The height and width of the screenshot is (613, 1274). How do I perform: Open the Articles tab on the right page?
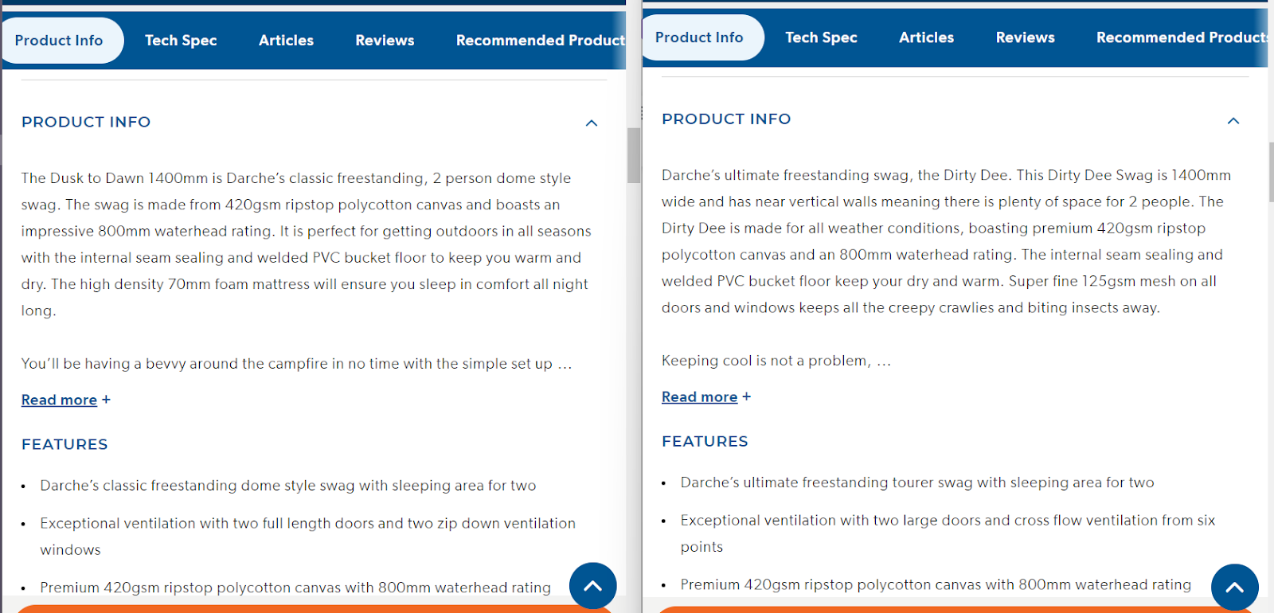[926, 37]
